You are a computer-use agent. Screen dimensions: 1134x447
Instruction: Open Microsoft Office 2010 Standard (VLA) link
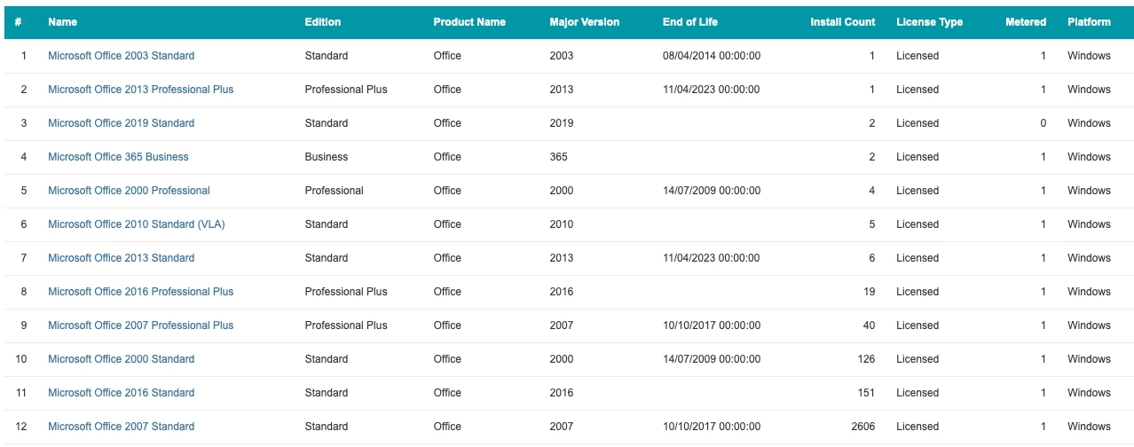(x=137, y=224)
